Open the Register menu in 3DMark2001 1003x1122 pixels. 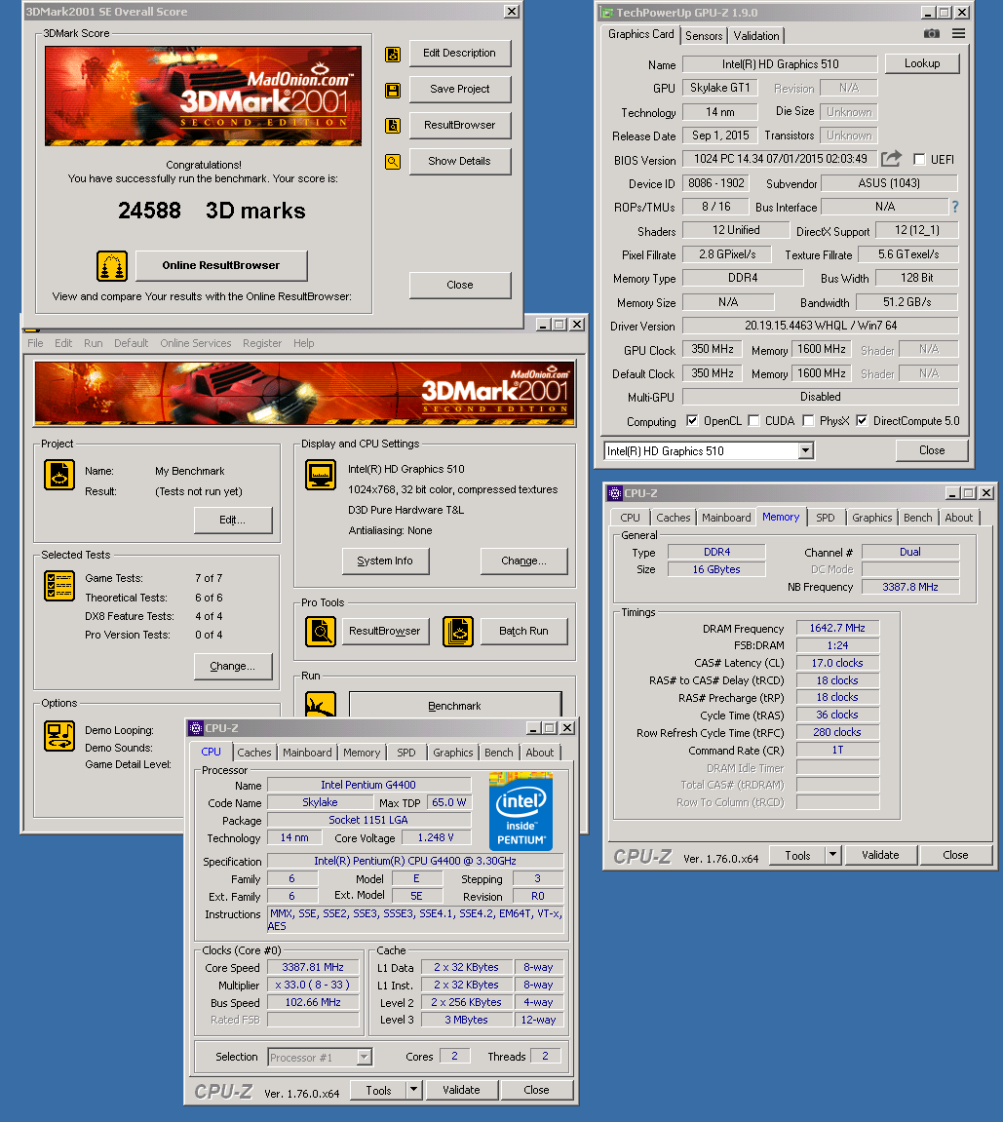click(262, 343)
